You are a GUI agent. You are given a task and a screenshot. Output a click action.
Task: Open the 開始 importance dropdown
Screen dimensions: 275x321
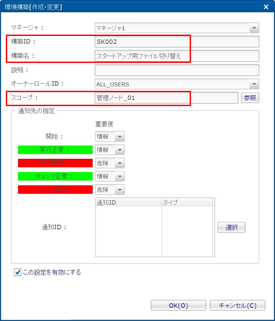point(110,137)
